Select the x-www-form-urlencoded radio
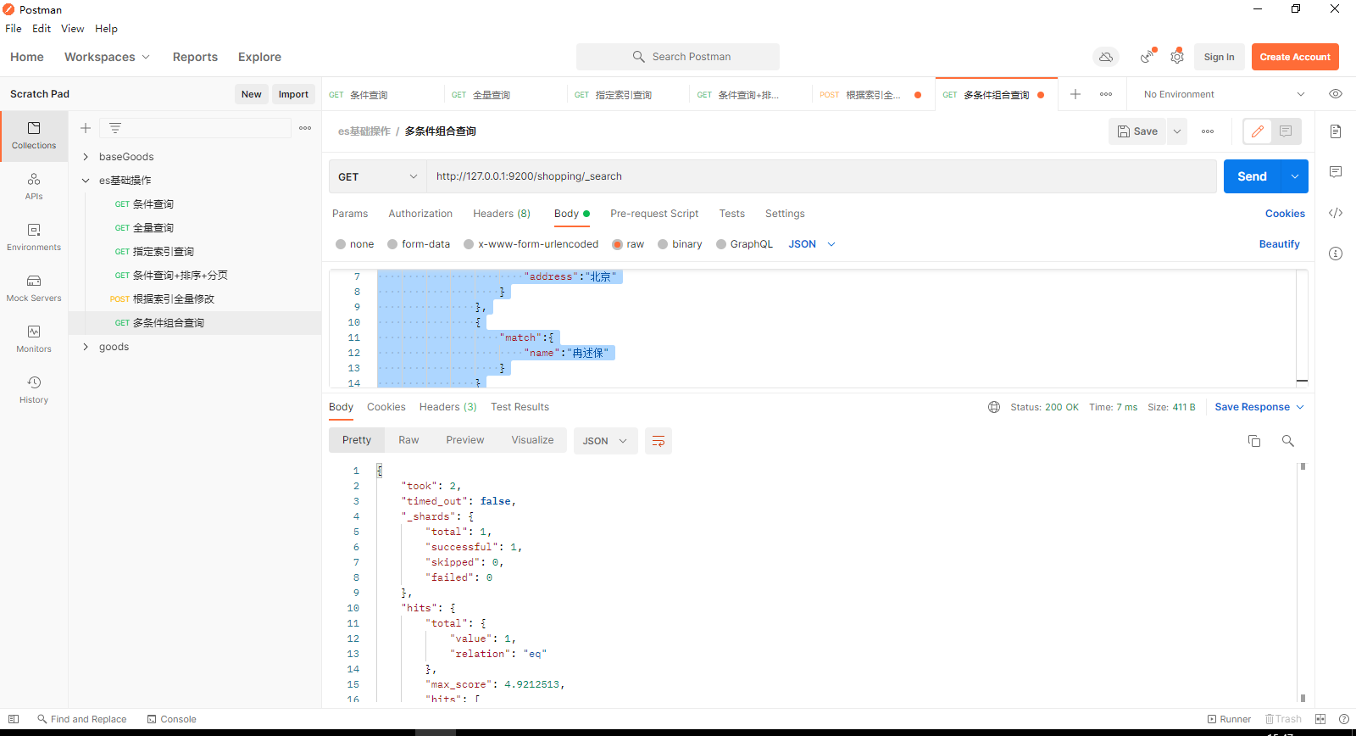This screenshot has width=1356, height=736. (x=469, y=244)
